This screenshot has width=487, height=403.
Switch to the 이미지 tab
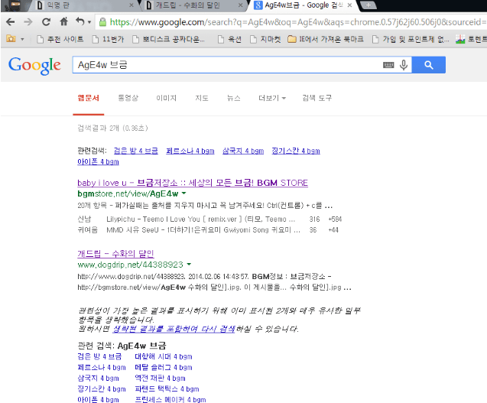click(166, 98)
